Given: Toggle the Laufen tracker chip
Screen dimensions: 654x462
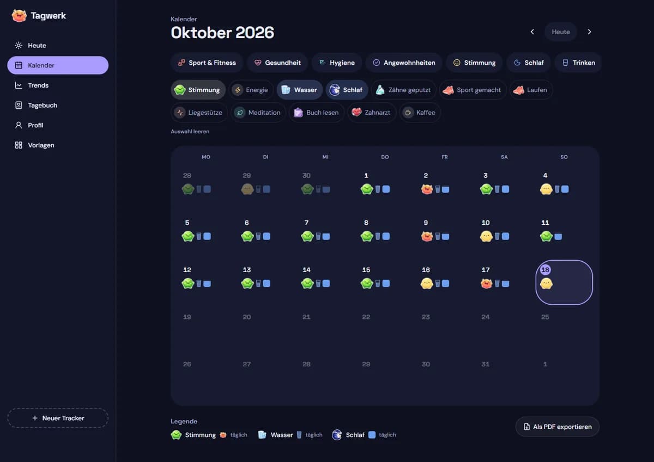Looking at the screenshot, I should pos(531,90).
